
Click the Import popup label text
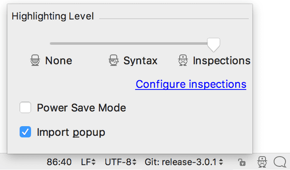click(x=71, y=132)
